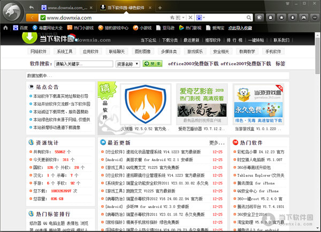Open the 百度 bookmark
Image resolution: width=321 pixels, height=232 pixels.
coord(20,28)
